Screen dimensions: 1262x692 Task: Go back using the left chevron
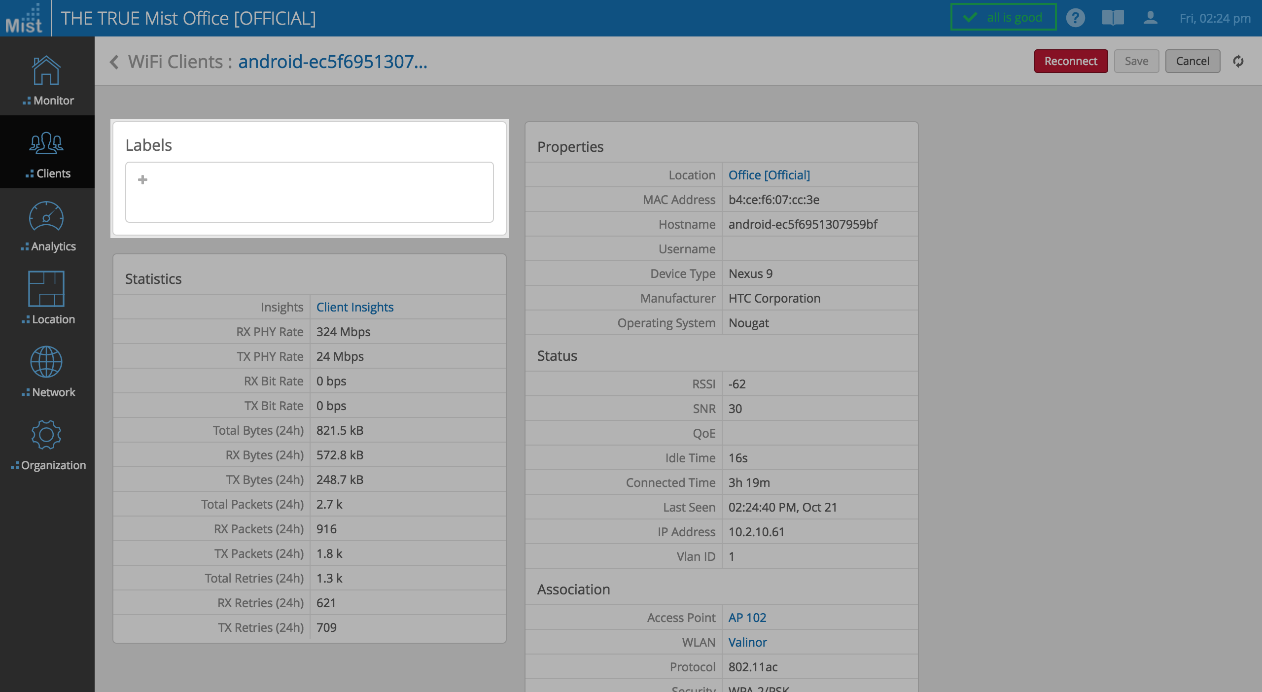114,62
